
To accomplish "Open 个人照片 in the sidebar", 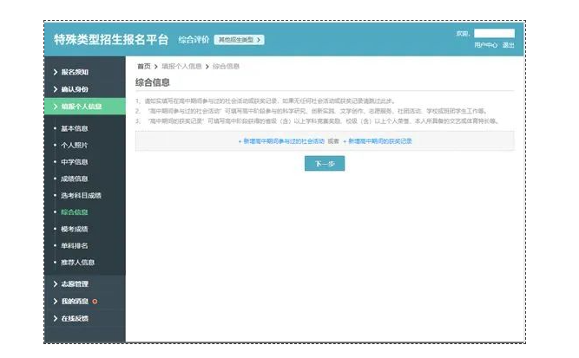I will click(x=74, y=145).
